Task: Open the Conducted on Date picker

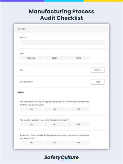Action: pos(98,82)
